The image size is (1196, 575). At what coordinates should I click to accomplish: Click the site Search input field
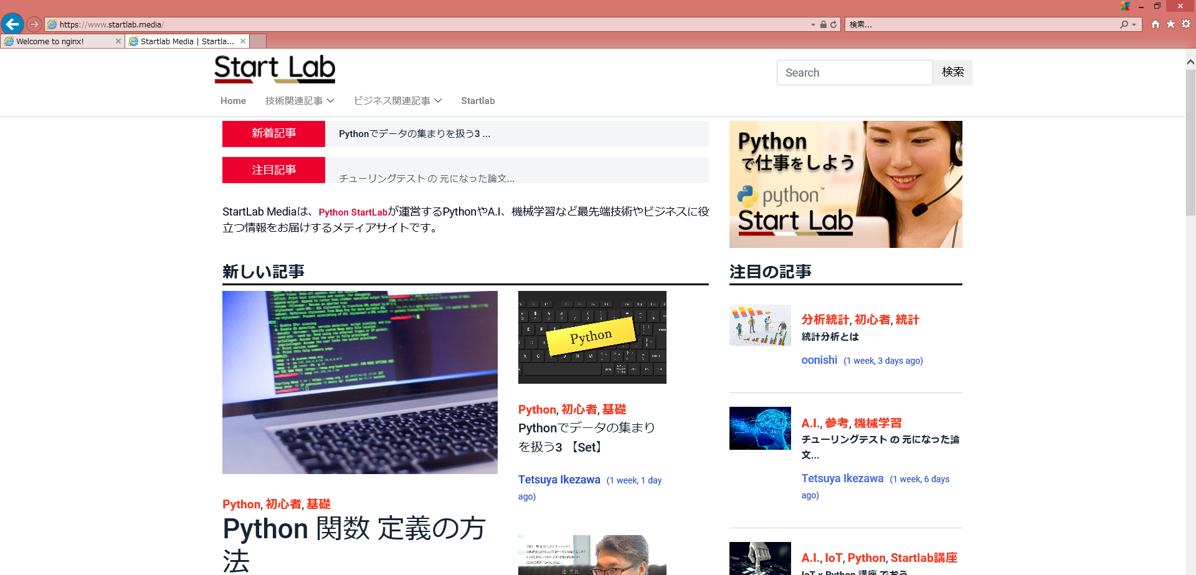coord(855,73)
